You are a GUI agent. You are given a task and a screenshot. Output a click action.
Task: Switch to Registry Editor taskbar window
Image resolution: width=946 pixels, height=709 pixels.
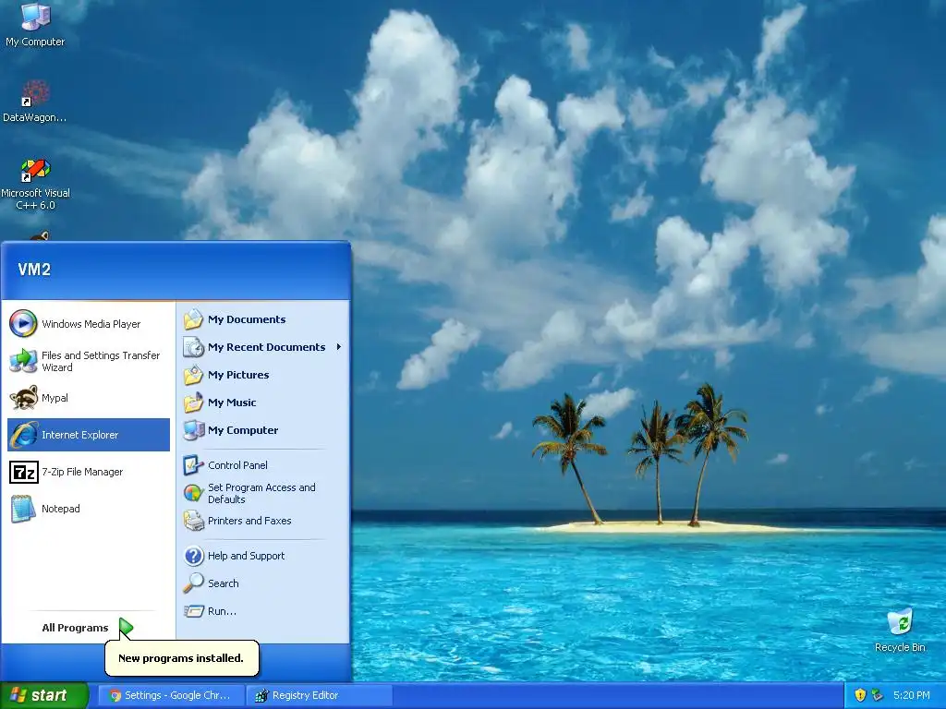(x=320, y=696)
